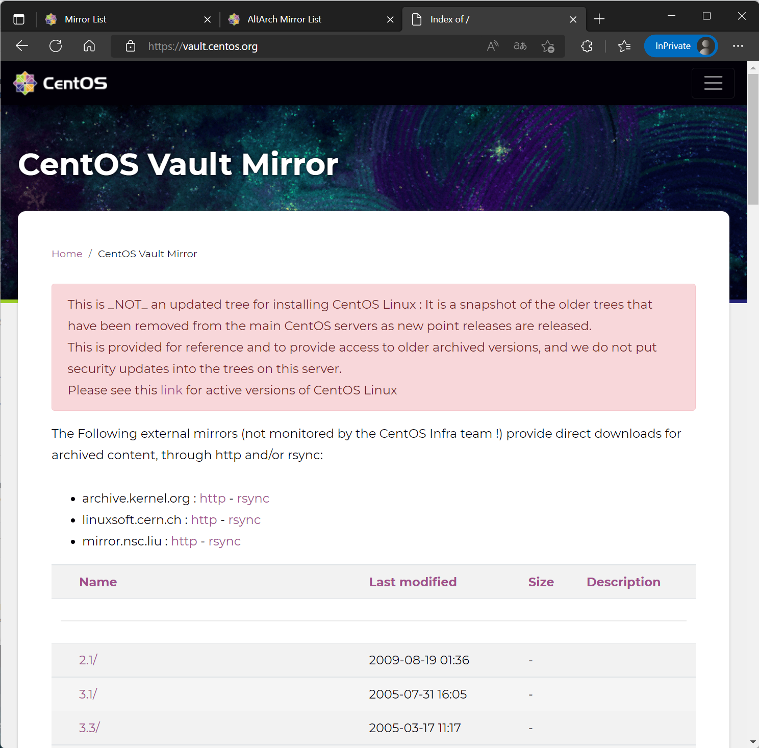Open the 3.3/ directory
Viewport: 759px width, 748px height.
(x=89, y=728)
